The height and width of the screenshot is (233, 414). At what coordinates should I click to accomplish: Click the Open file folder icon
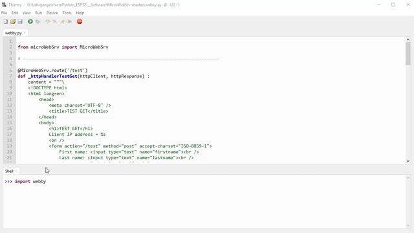[13, 21]
